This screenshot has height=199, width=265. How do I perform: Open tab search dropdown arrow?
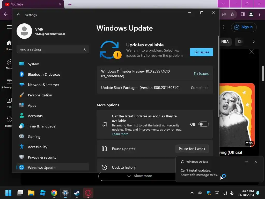tap(223, 4)
